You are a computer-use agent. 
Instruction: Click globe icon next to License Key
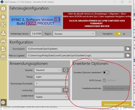(x=66, y=90)
